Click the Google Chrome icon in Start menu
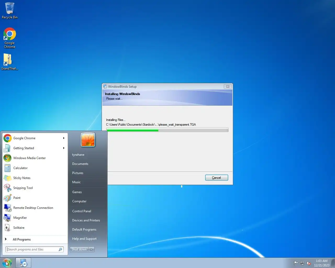The width and height of the screenshot is (335, 268). pos(8,138)
